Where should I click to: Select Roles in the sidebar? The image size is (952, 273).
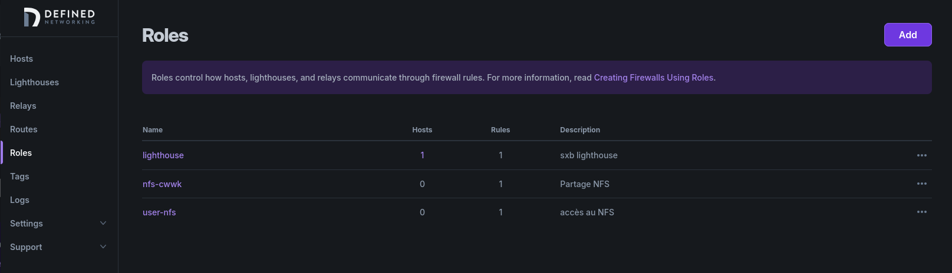click(x=21, y=153)
